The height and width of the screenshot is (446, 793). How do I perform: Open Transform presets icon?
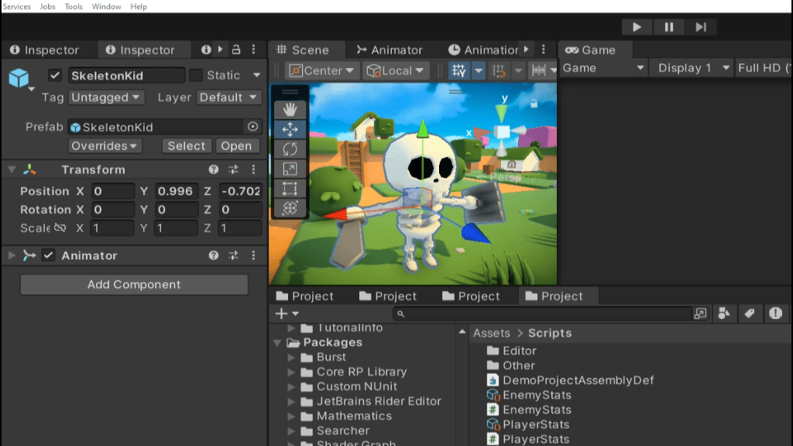[x=233, y=170]
